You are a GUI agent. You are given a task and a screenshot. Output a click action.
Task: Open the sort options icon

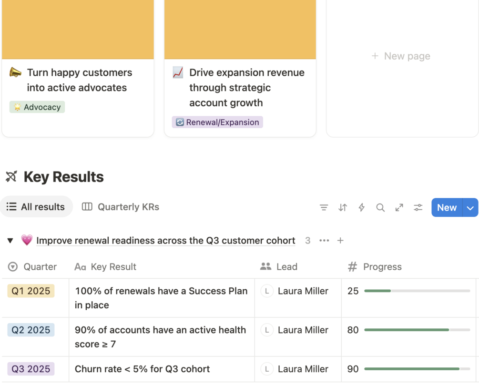[343, 207]
